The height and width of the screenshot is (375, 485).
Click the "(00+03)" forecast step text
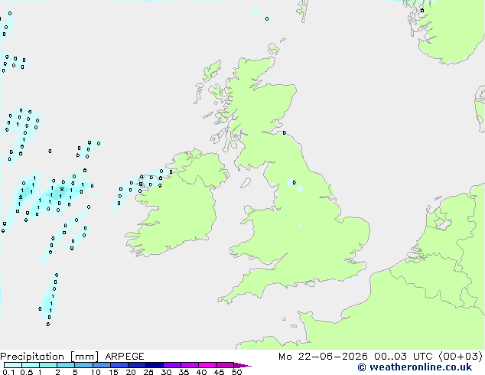coord(461,357)
